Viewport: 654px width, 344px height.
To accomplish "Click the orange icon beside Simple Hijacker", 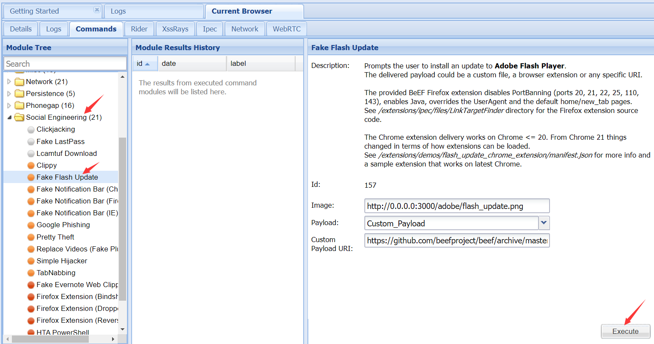I will click(31, 261).
